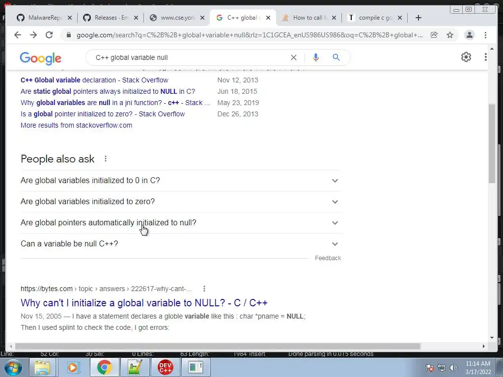Screen dimensions: 503x377
Task: Close the MalwareRep tab
Action: [70, 18]
